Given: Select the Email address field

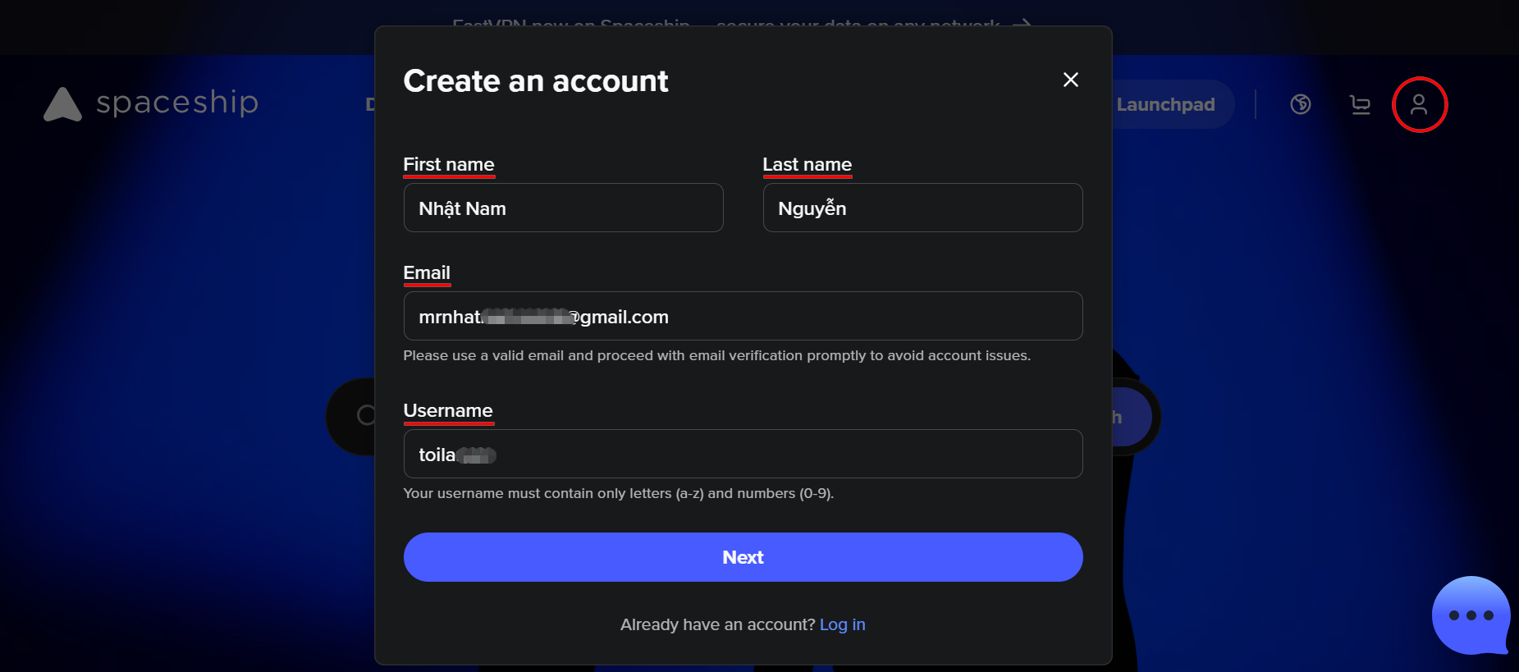Looking at the screenshot, I should coord(743,317).
